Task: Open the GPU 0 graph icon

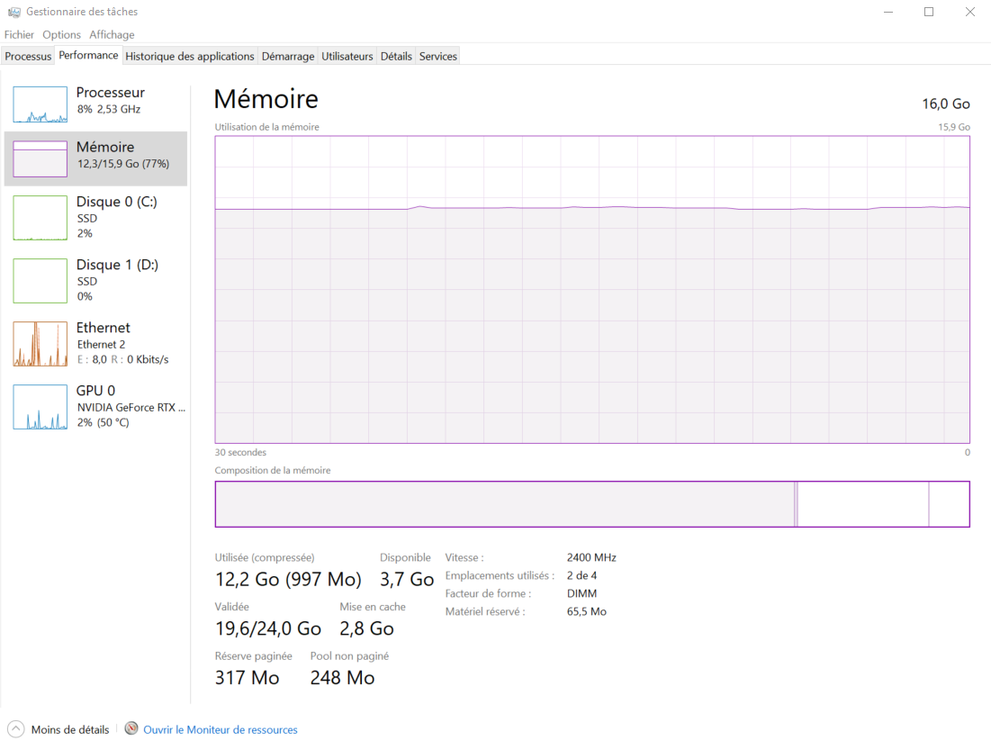Action: (40, 407)
